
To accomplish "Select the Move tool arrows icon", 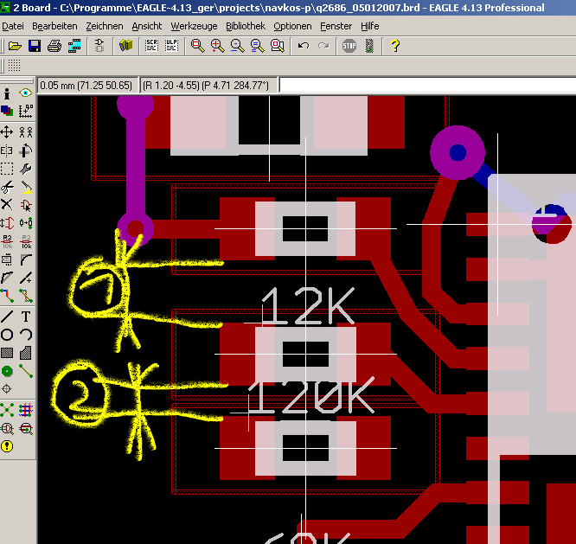I will [7, 131].
